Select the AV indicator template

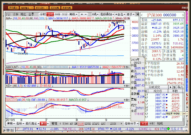pos(71,123)
